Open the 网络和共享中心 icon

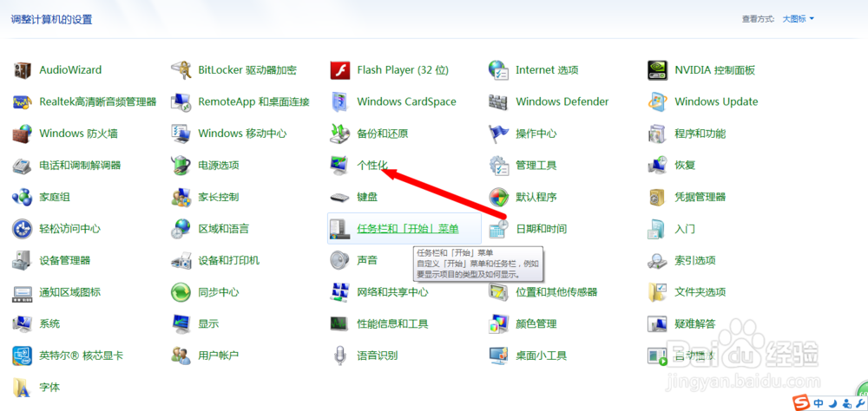(340, 291)
